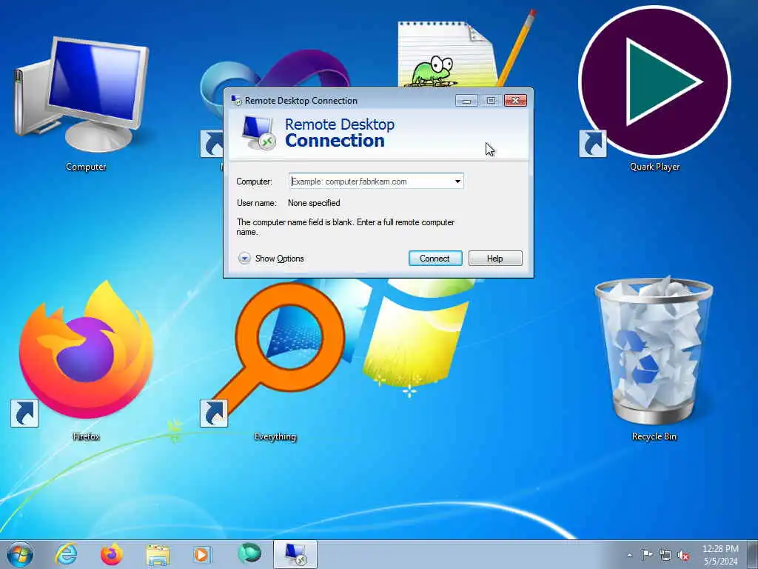Click the Help button
758x569 pixels.
pyautogui.click(x=495, y=259)
